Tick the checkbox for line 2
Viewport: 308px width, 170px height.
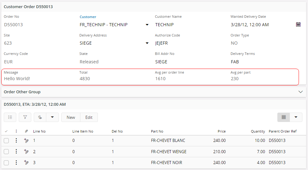pyautogui.click(x=6, y=152)
